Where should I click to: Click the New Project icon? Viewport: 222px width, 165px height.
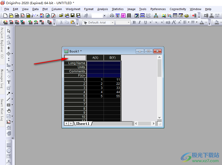tap(5, 16)
